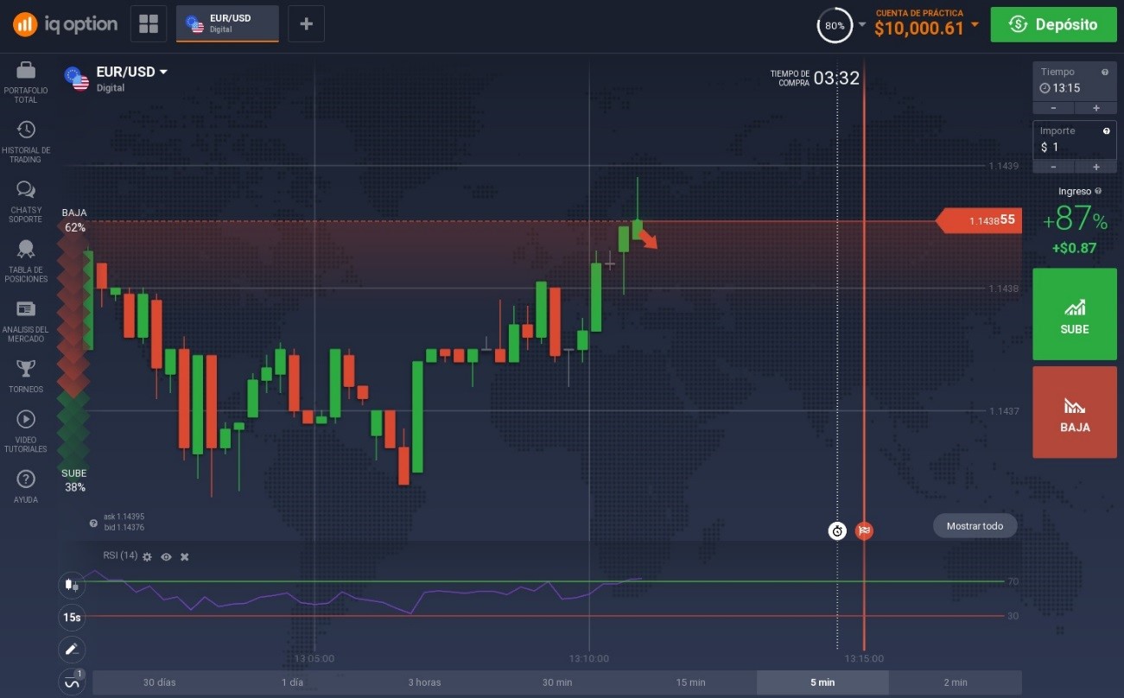Viewport: 1124px width, 698px height.
Task: Select the 3 horas time range
Action: coord(424,682)
